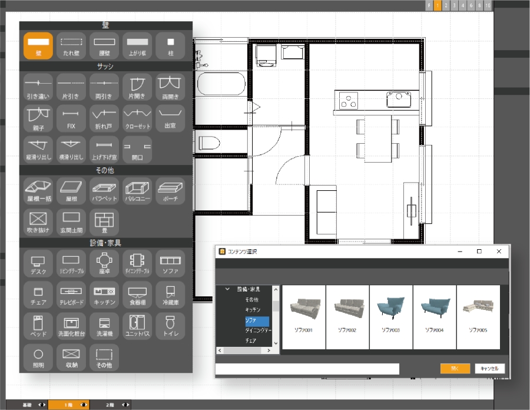
Task: Toggle visibility eye for 1階 floor
Action: (x=84, y=405)
